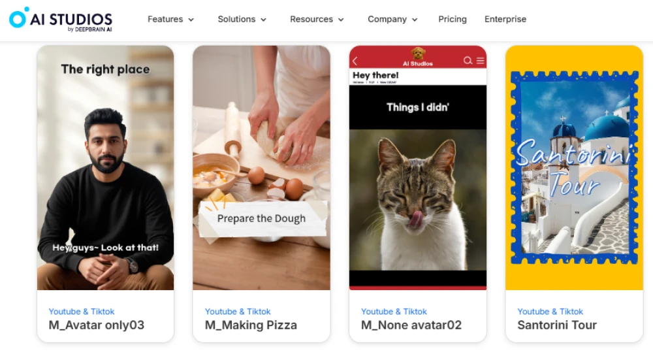Select the Making Pizza dough thumbnail
The height and width of the screenshot is (360, 653).
262,168
